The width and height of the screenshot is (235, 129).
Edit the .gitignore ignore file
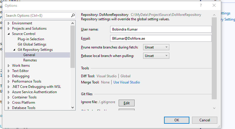[127, 103]
